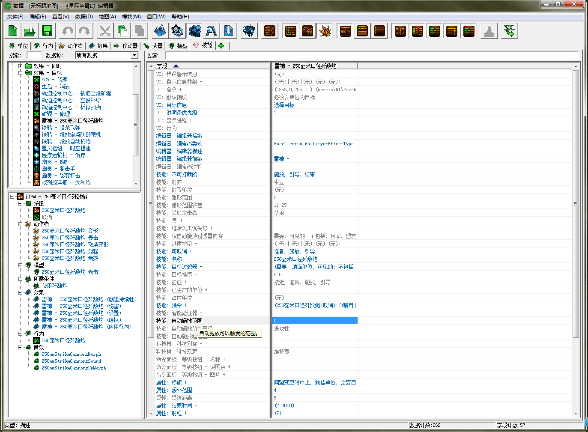Click the field list vertical scrollbar thumb
588x432 pixels.
pos(151,204)
